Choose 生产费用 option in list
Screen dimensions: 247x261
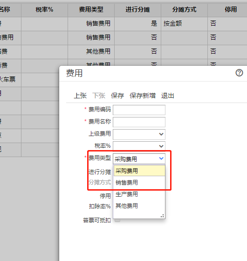(x=139, y=194)
